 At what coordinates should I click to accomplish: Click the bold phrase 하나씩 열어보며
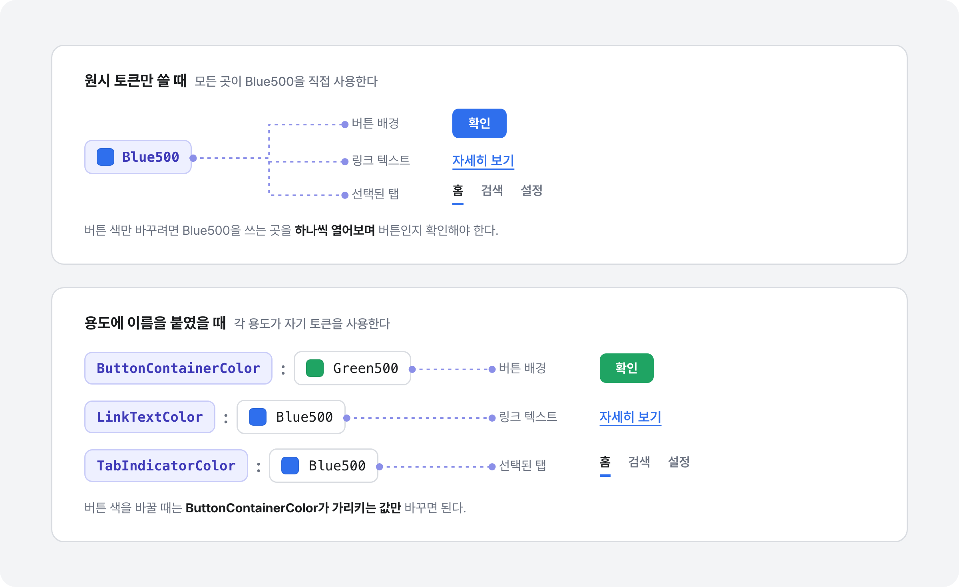335,230
